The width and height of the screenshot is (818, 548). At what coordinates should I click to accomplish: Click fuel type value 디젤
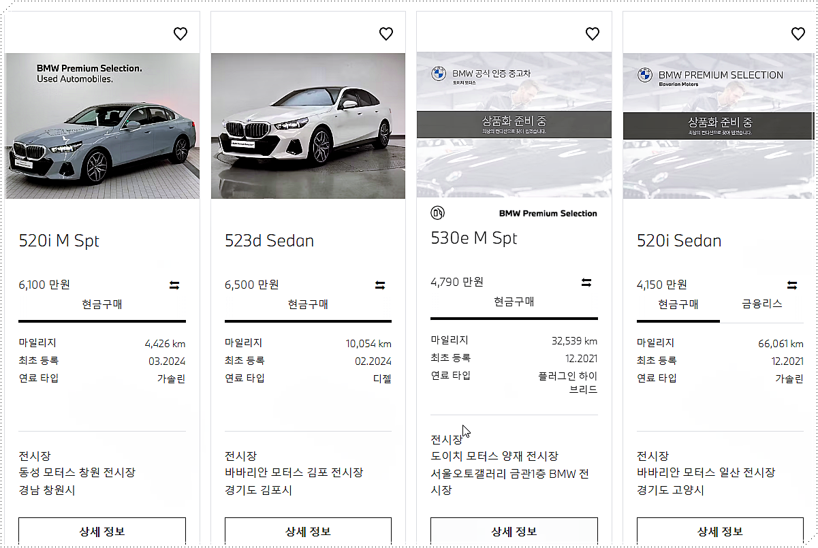tap(382, 379)
